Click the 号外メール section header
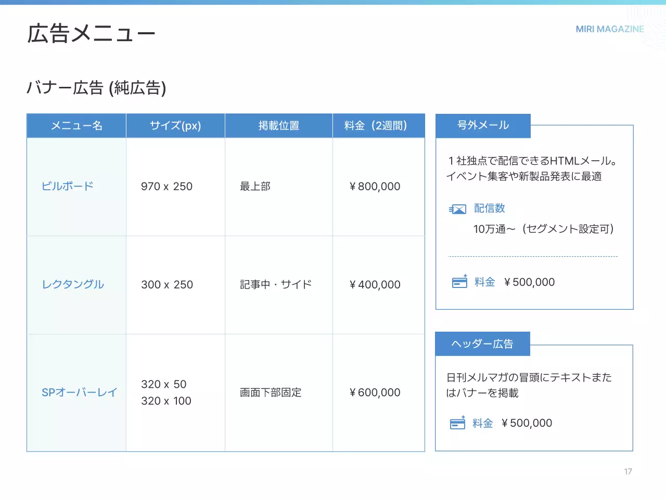The height and width of the screenshot is (499, 666). coord(483,125)
